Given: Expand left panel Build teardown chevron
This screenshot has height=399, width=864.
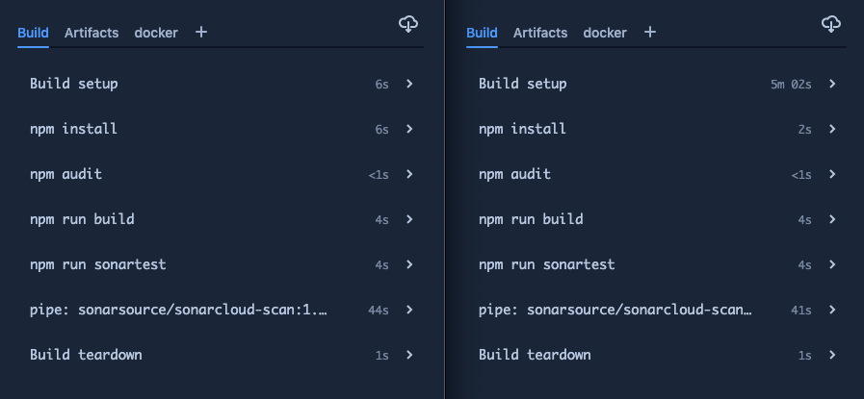Looking at the screenshot, I should (x=409, y=355).
